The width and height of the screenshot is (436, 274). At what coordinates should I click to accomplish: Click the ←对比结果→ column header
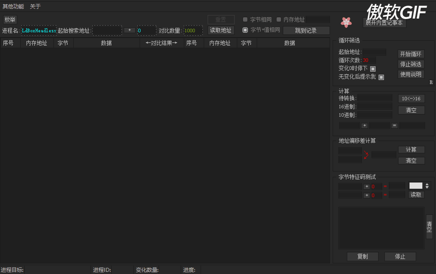(x=162, y=43)
